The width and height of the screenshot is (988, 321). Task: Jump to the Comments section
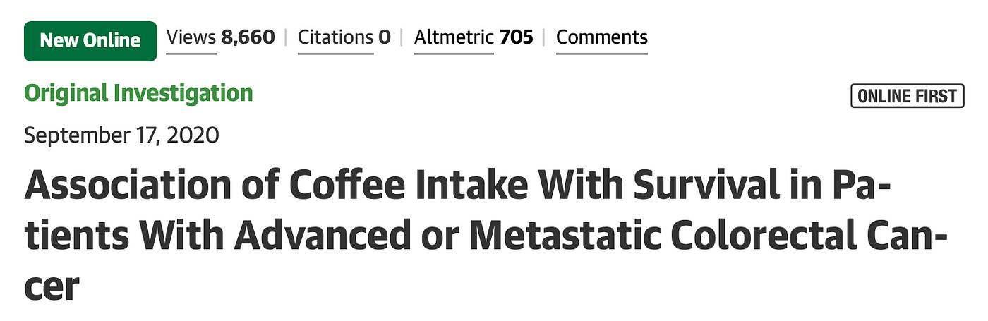click(602, 37)
